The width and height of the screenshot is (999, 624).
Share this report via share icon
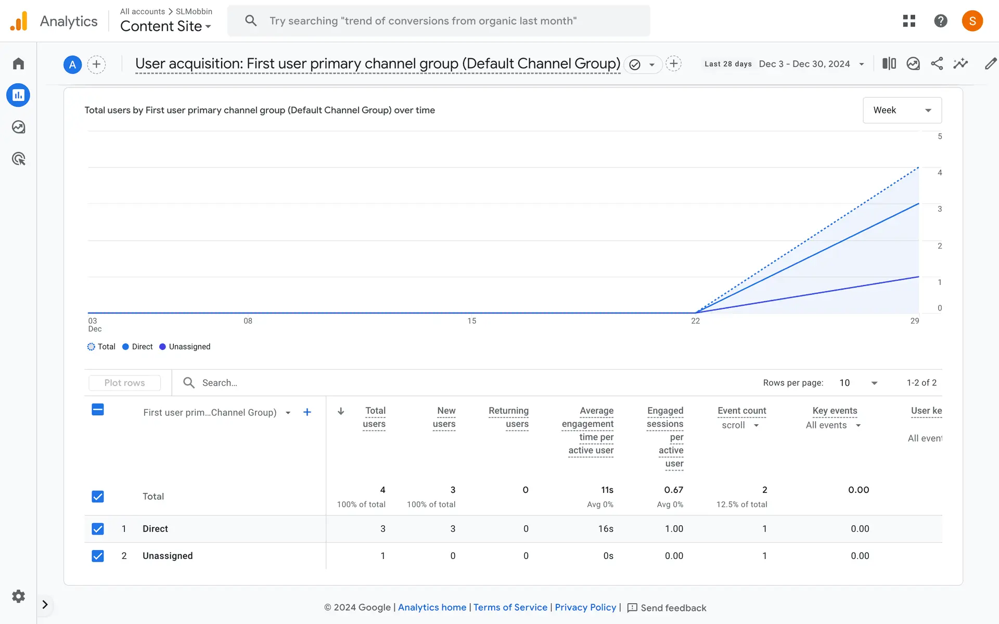pos(937,63)
